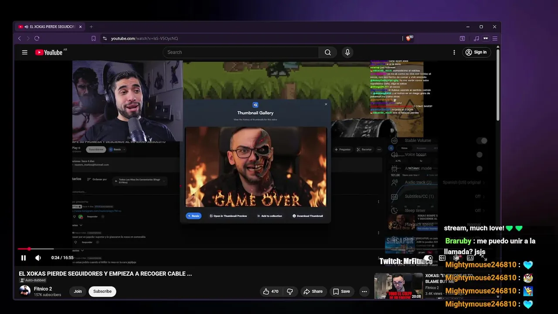Screen dimensions: 558x314
Task: Reload the page with refresh icon
Action: [37, 38]
